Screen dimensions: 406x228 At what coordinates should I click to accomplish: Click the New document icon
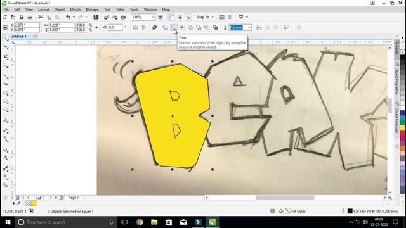coord(4,17)
